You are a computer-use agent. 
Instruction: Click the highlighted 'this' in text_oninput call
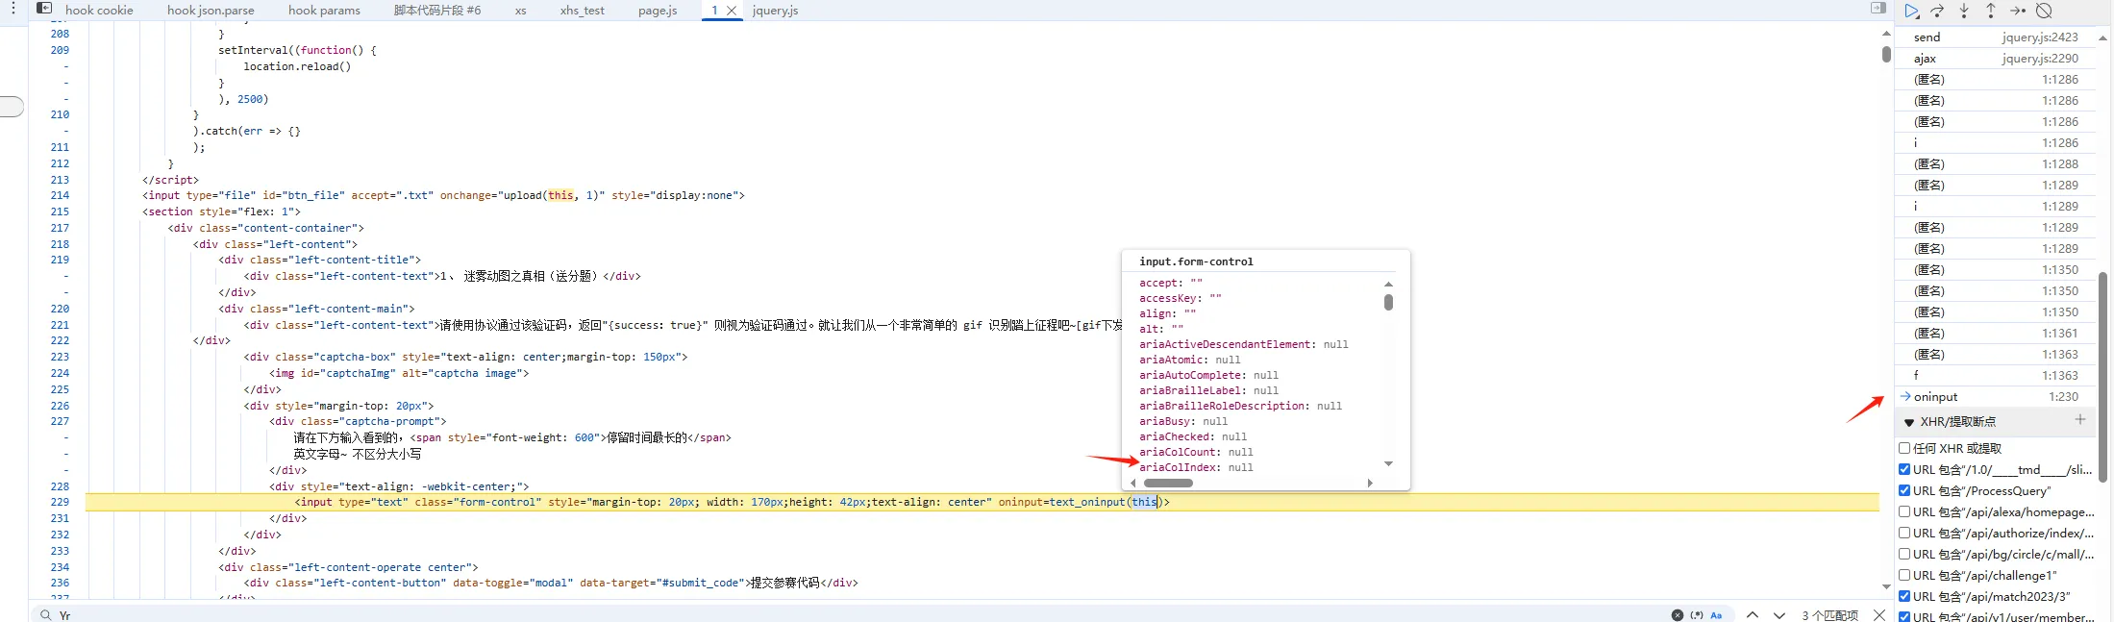point(1144,502)
